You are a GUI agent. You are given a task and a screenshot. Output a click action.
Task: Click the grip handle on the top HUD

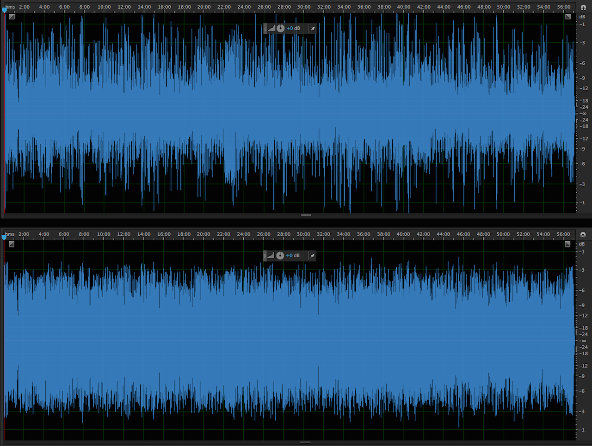[x=265, y=28]
